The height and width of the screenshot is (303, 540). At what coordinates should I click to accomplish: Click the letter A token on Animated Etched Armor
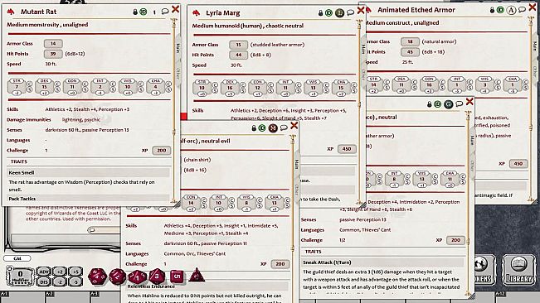click(x=512, y=10)
